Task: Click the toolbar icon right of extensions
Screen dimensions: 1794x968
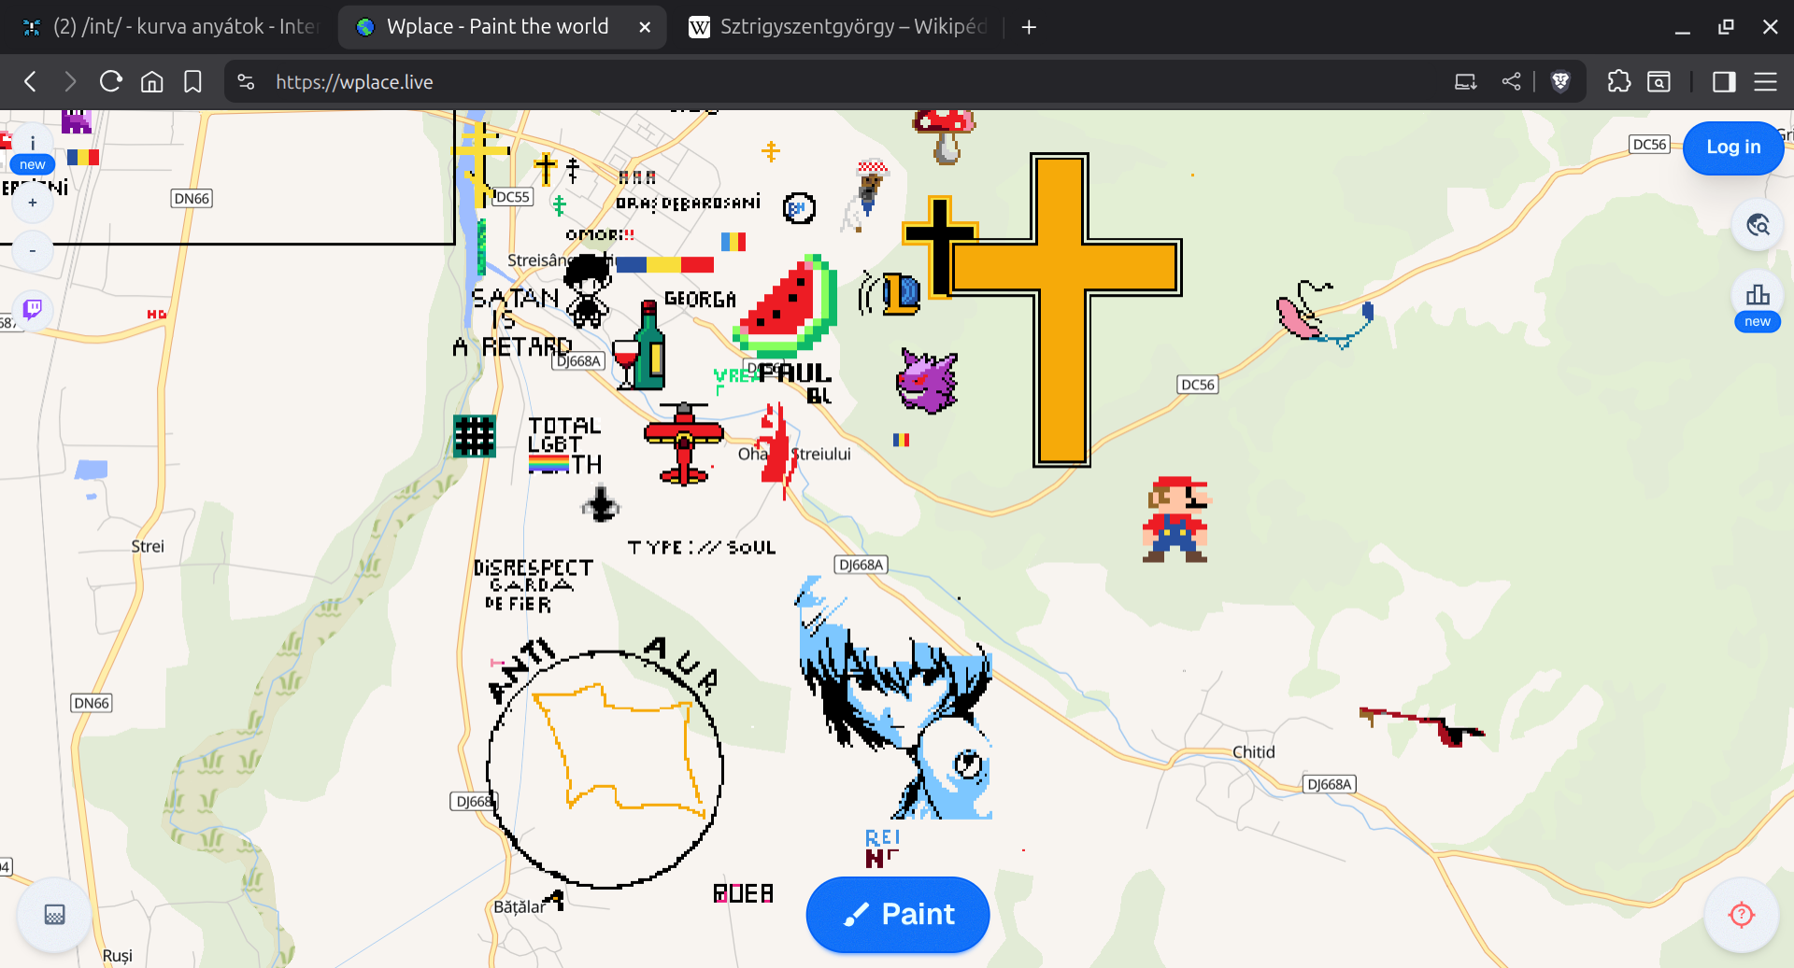Action: click(x=1659, y=82)
